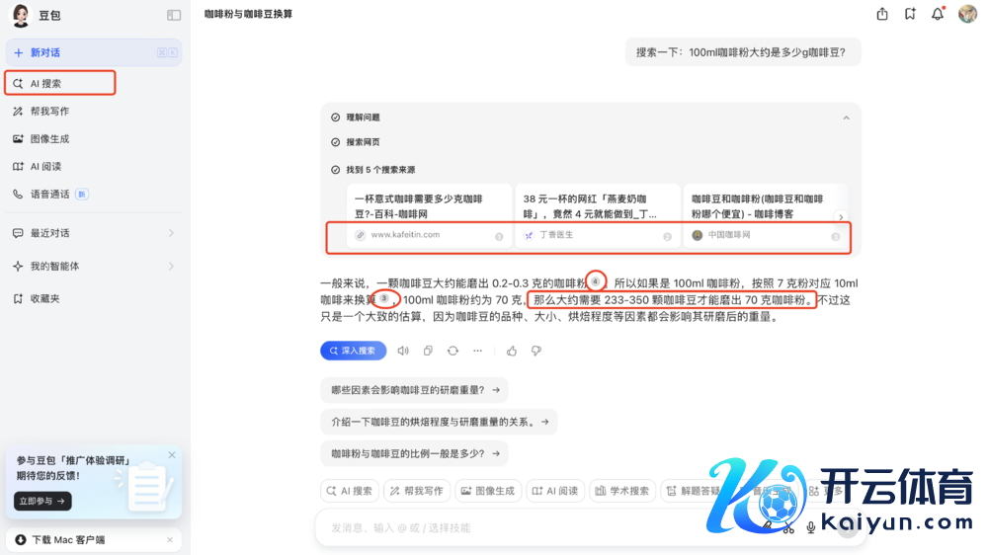Close the 推广体验调研 survey banner
Viewport: 988px width, 555px height.
tap(172, 455)
